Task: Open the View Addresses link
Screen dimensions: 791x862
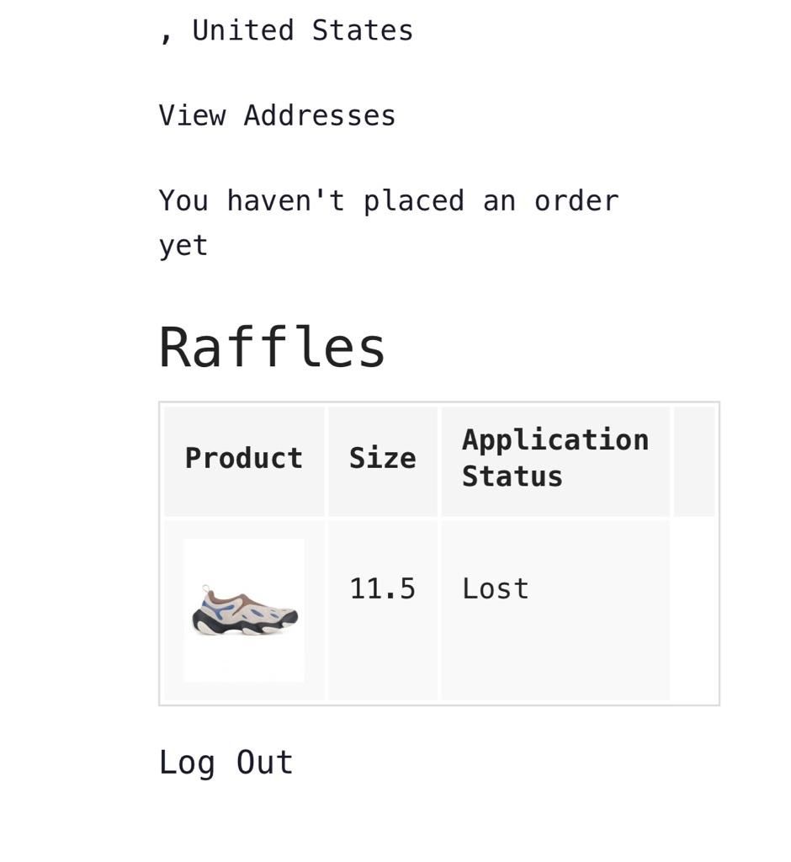Action: point(277,115)
